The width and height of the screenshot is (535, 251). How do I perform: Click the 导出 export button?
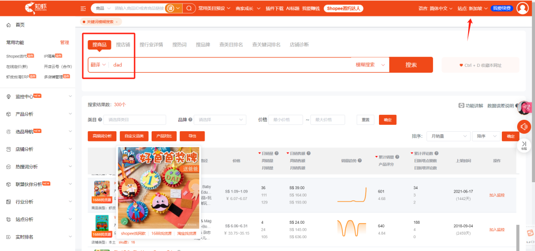(x=192, y=136)
